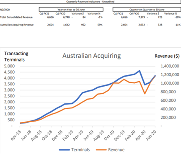The height and width of the screenshot is (154, 181).
Task: Click the Terminals legend label
Action: (80, 150)
